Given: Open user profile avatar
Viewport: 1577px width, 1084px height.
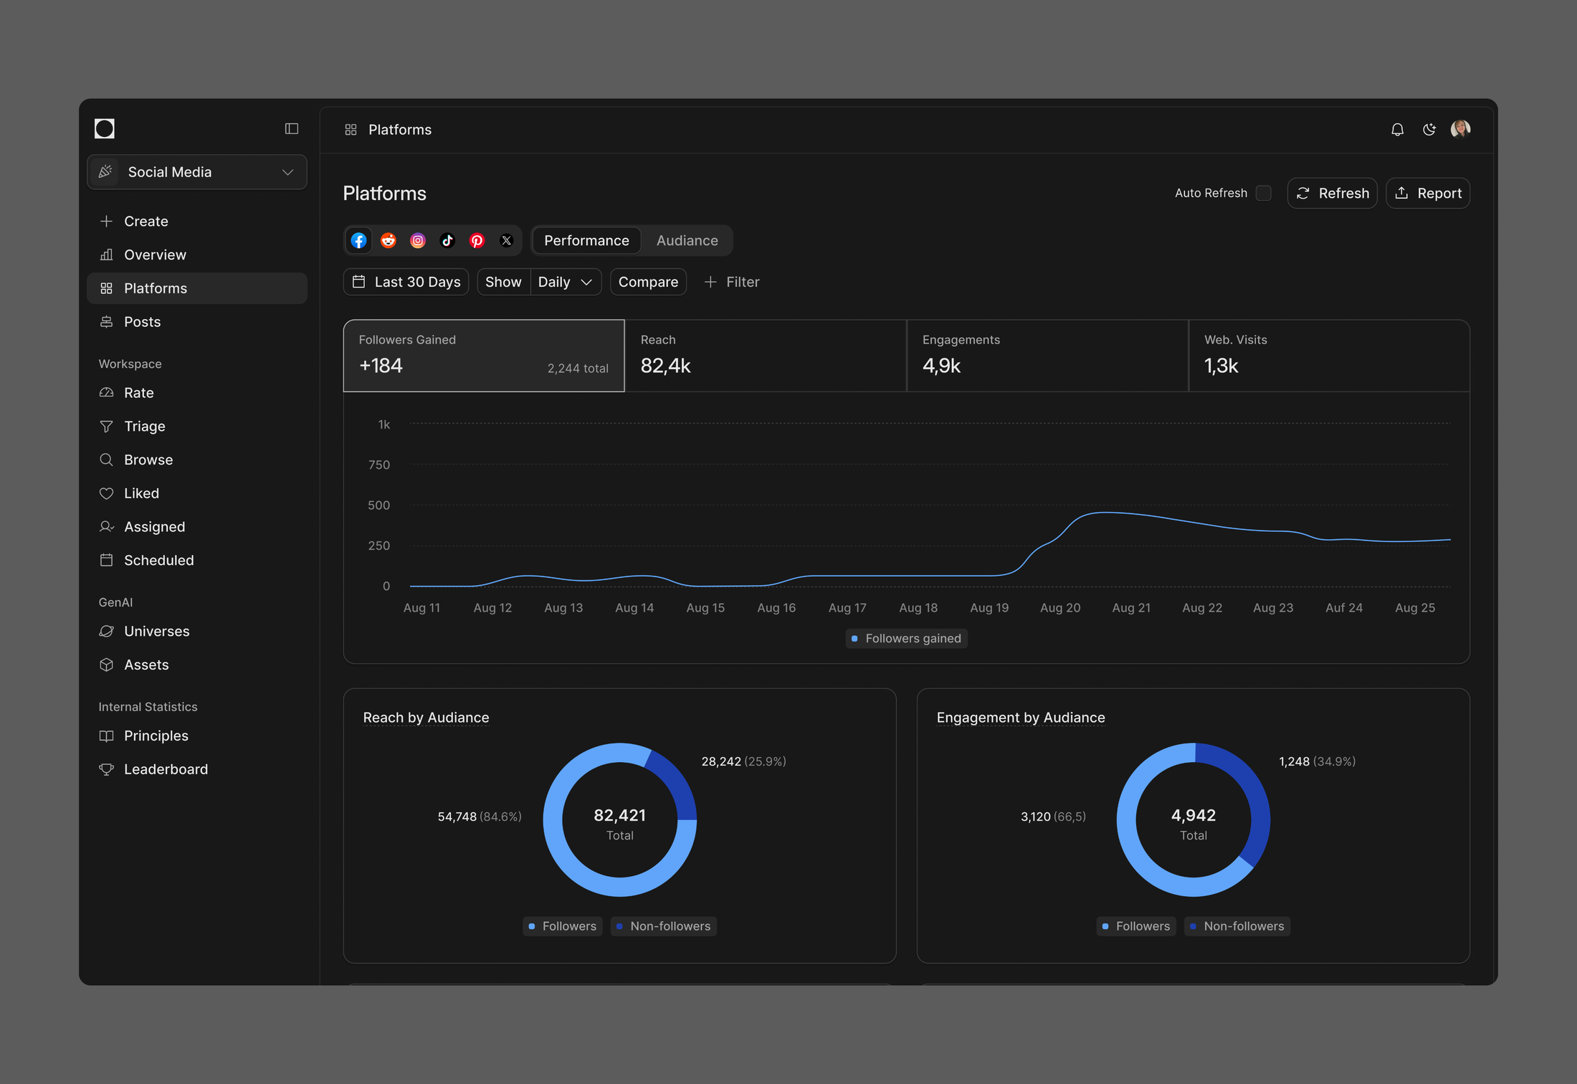Looking at the screenshot, I should (x=1460, y=129).
